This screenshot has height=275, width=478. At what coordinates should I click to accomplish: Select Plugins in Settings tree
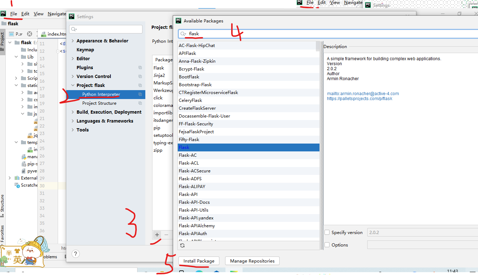[x=85, y=68]
